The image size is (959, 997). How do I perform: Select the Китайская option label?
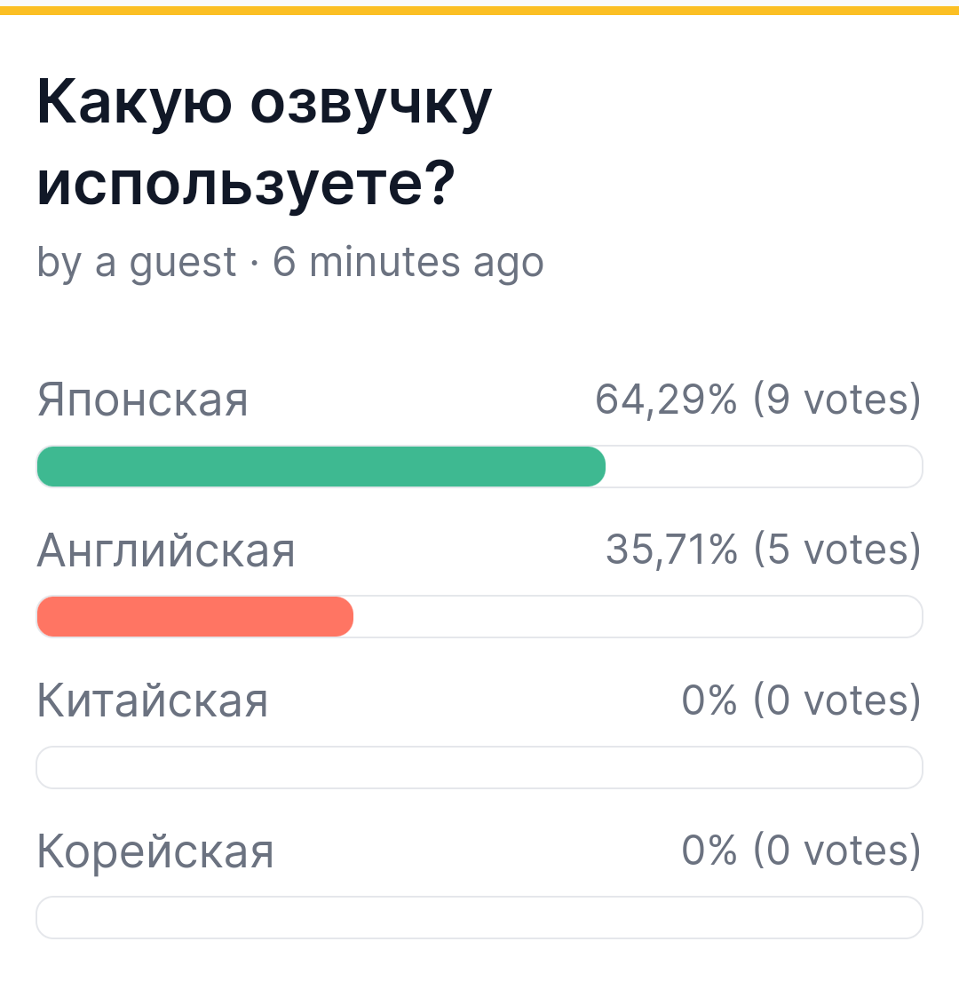point(153,701)
